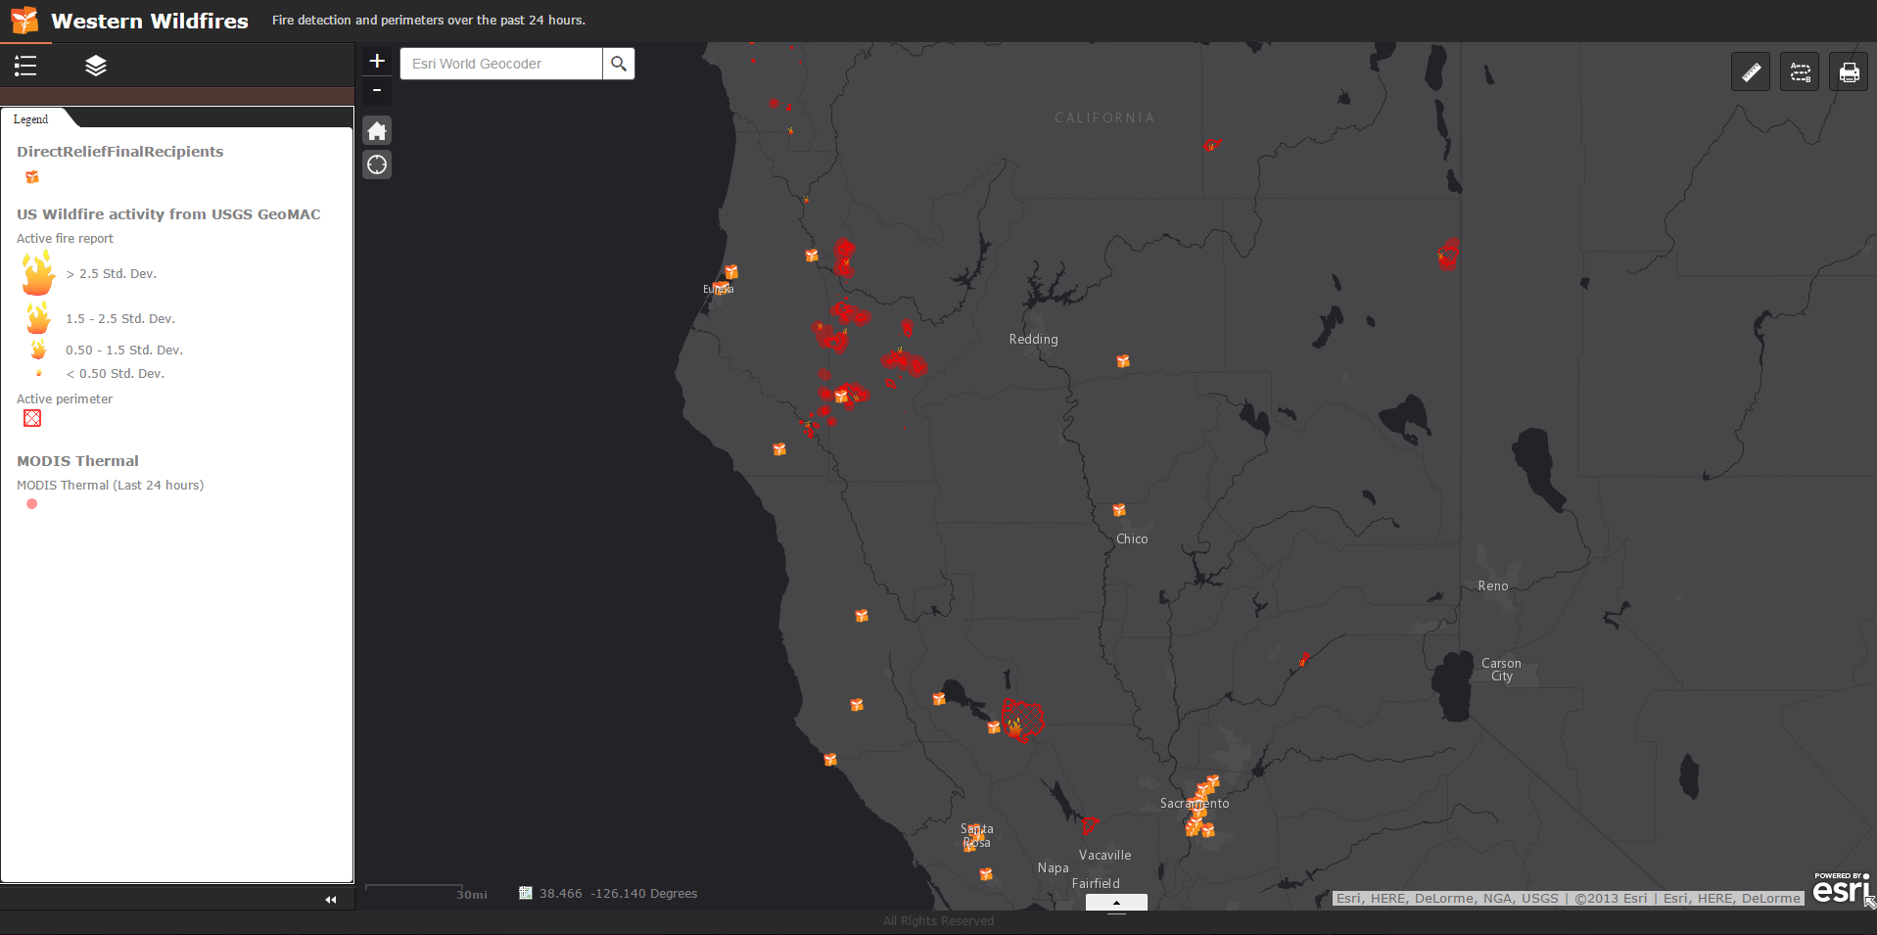
Task: Click the search magnifier button
Action: (x=618, y=64)
